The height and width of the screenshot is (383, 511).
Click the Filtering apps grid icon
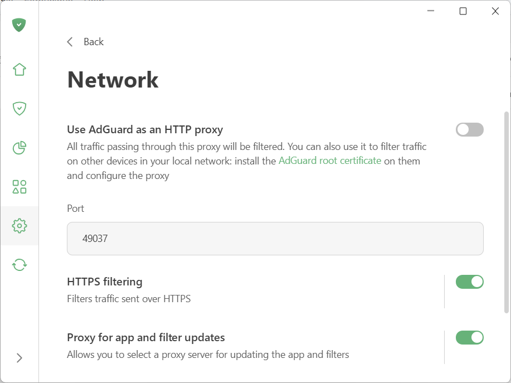click(x=18, y=187)
